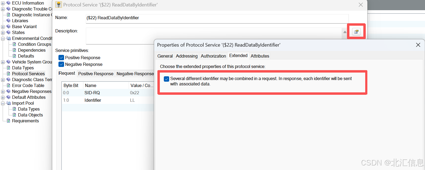Open the Negative Response primitive tab
425x170 pixels.
tap(135, 74)
